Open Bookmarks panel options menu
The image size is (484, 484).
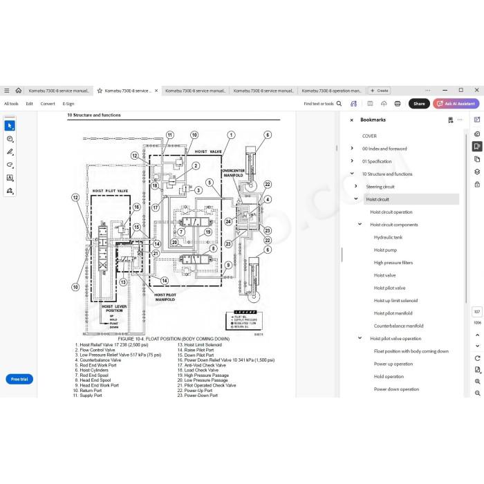tap(460, 120)
